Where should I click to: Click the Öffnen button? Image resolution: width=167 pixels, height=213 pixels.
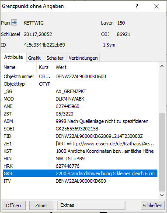[14, 206]
